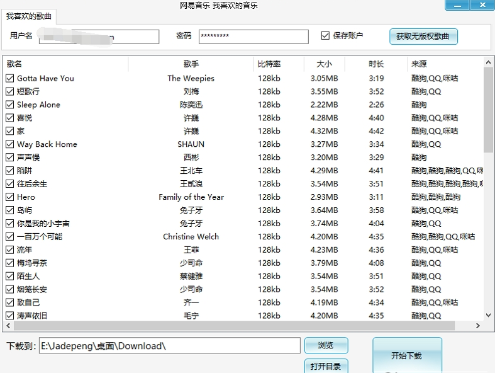495x373 pixels.
Task: Switch to the 我喜欢的歌曲 tab
Action: 29,16
